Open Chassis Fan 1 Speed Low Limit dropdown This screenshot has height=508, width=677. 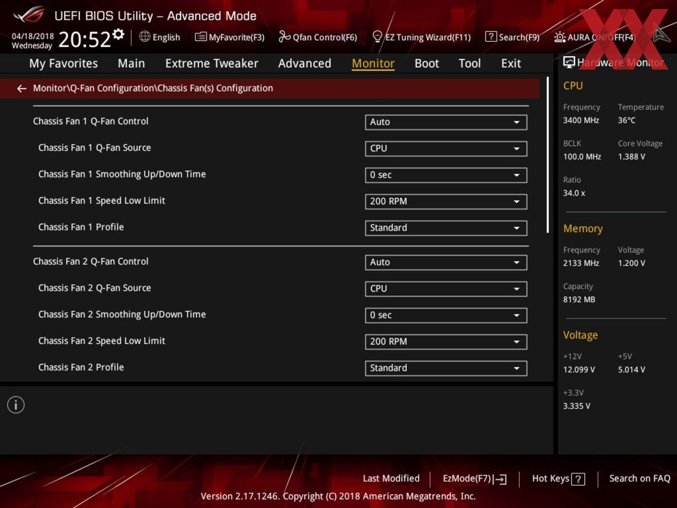click(446, 201)
